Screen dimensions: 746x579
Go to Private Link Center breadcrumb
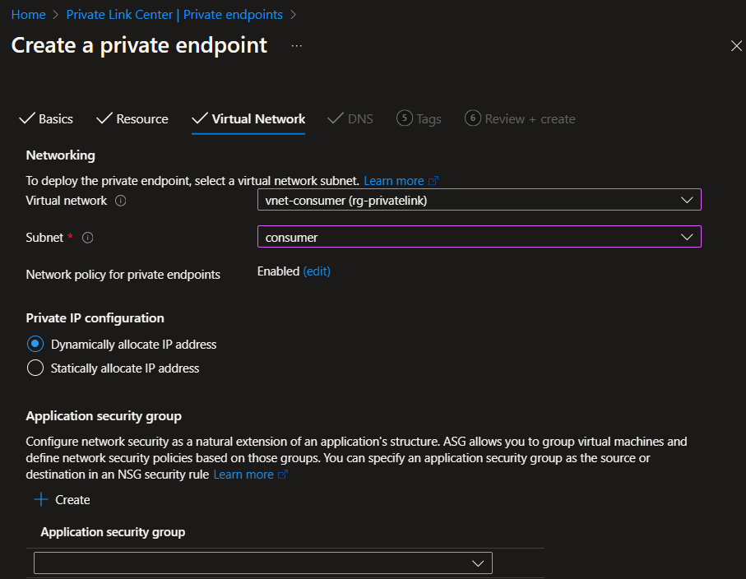(x=174, y=15)
